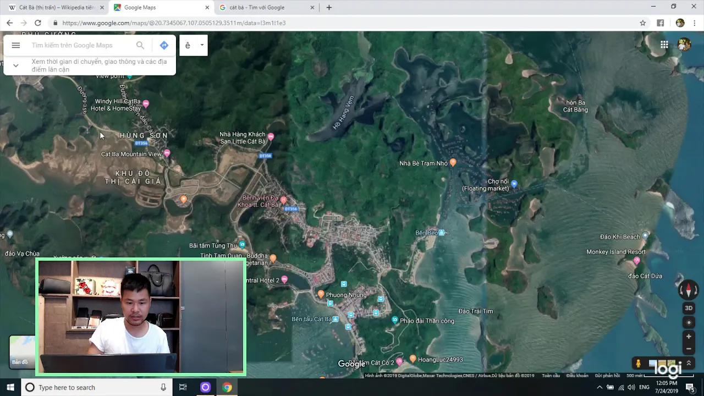Click the Windy Hill CatBa Hotel pin
This screenshot has height=396, width=704.
click(146, 103)
